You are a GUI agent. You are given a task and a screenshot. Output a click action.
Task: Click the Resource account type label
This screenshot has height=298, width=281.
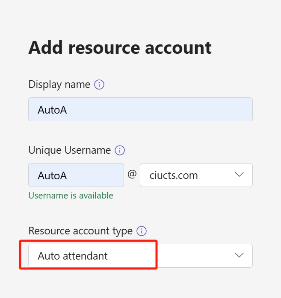pos(80,231)
